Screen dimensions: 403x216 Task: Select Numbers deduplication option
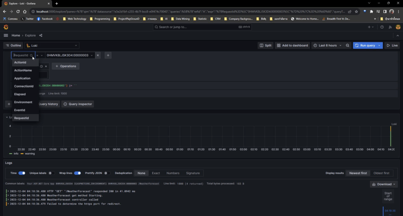pyautogui.click(x=173, y=173)
